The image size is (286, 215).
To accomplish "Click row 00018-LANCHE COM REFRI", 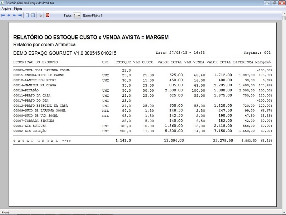I will pos(143,80).
